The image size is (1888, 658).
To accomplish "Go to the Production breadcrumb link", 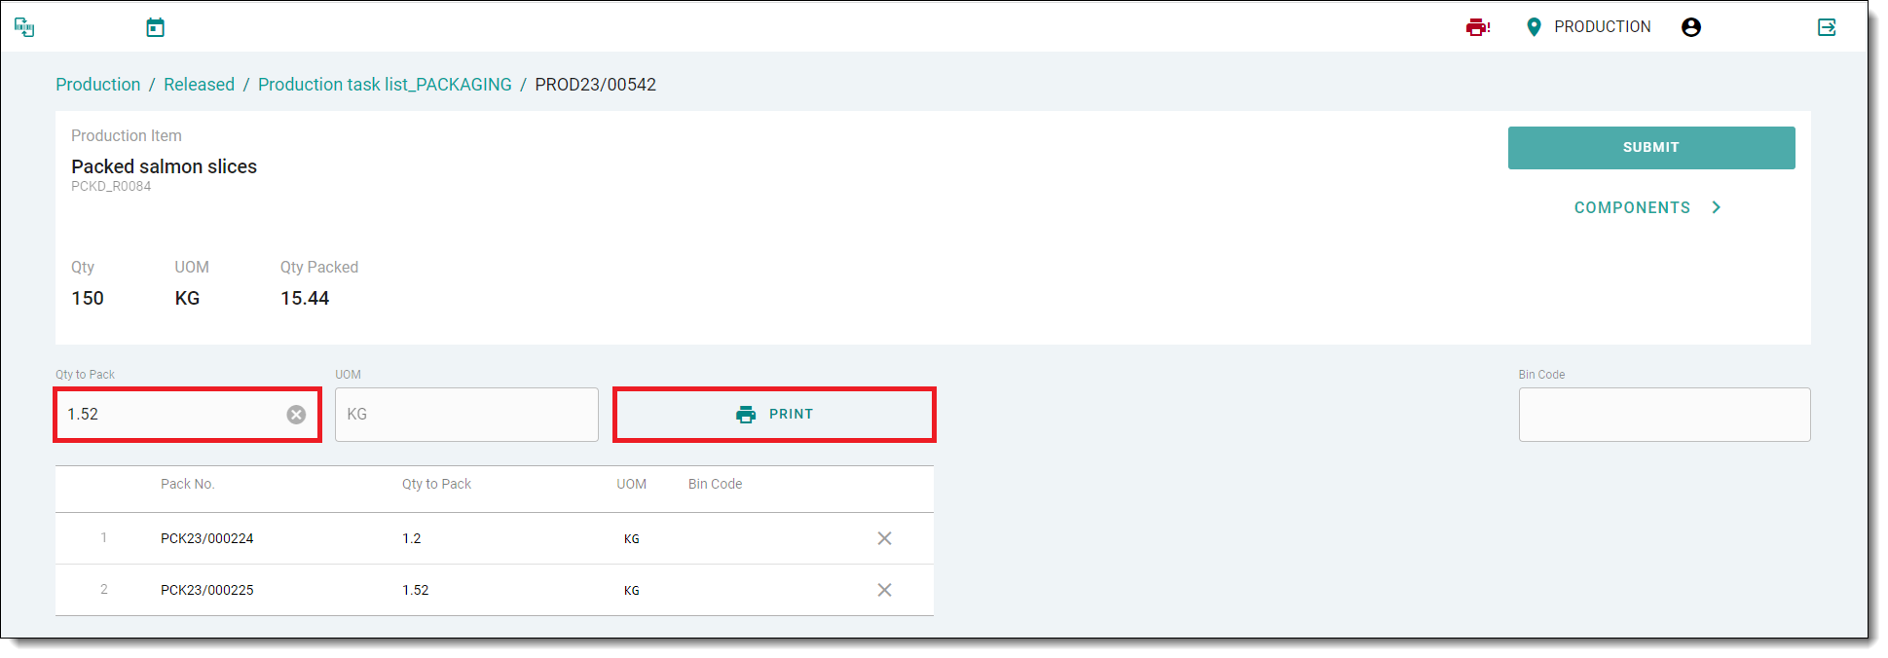I will tap(97, 85).
